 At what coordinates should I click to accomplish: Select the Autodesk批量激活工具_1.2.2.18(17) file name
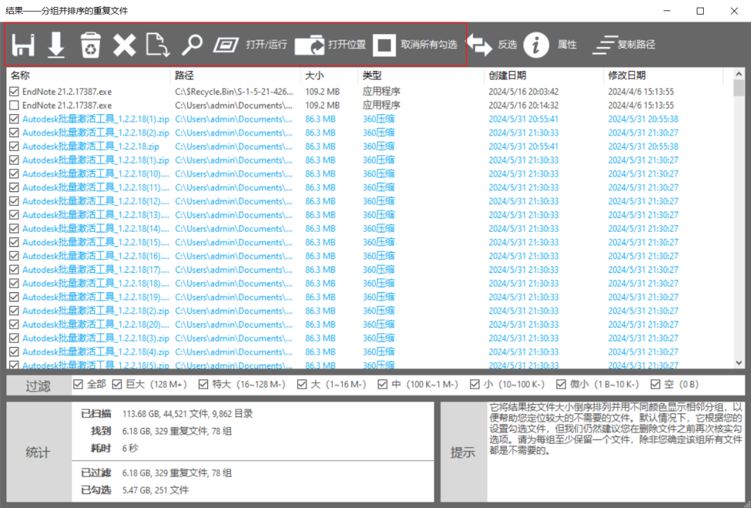pos(96,269)
